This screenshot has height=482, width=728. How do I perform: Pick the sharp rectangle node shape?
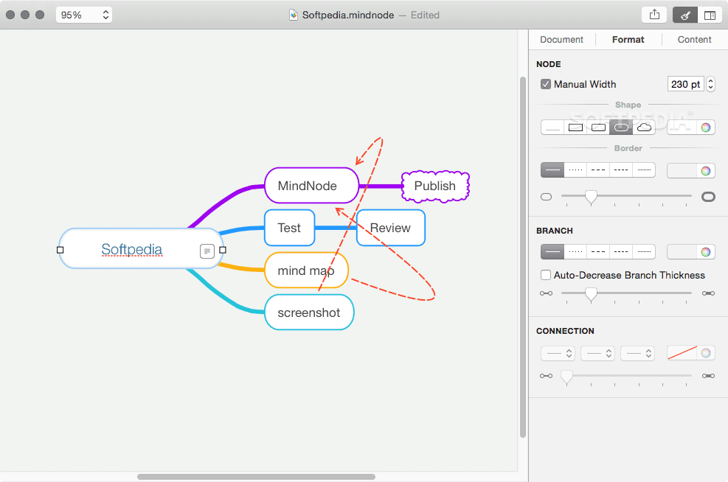pyautogui.click(x=575, y=128)
